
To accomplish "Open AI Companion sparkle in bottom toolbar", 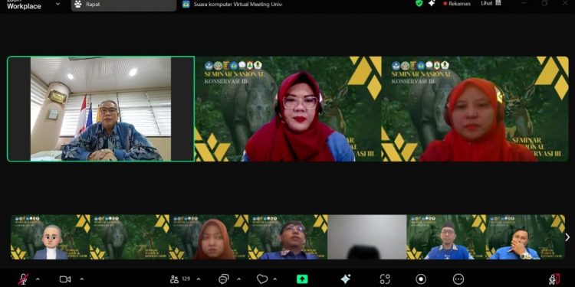I will [x=346, y=279].
